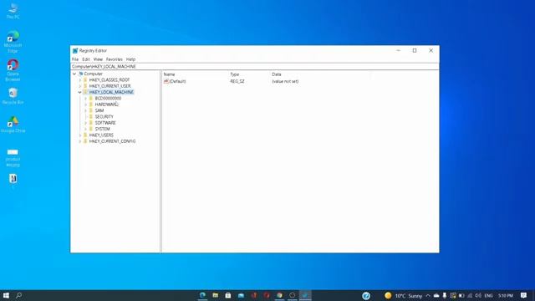
Task: Show hidden tray icons chevron
Action: tap(428, 295)
